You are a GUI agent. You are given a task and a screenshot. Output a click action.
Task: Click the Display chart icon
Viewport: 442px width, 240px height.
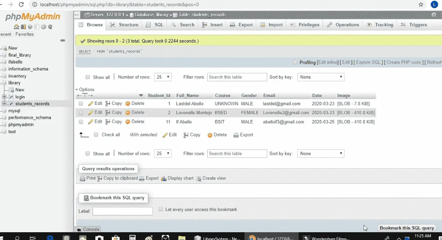tap(164, 179)
